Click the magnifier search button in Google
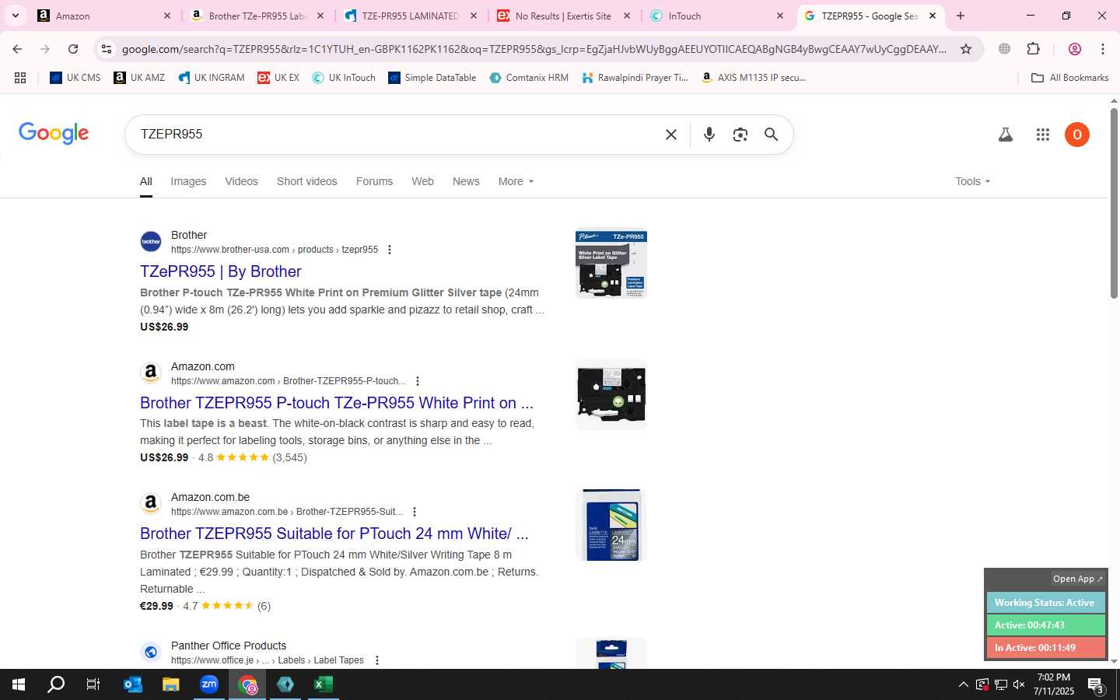Image resolution: width=1120 pixels, height=700 pixels. (771, 135)
